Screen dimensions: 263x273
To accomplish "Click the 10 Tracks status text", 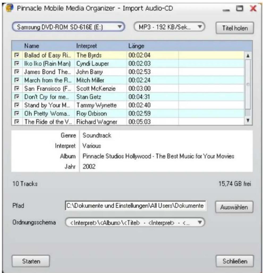I will 25,184.
